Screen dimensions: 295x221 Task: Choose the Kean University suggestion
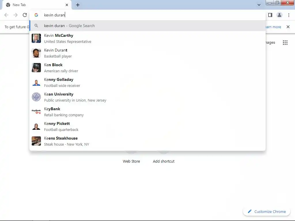[148, 97]
